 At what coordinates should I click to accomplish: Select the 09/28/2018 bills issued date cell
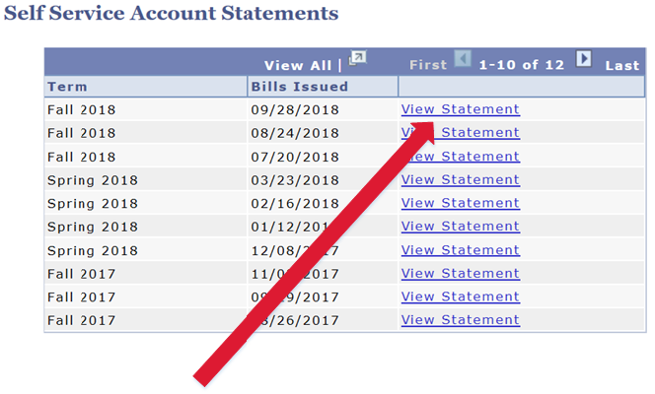click(294, 109)
